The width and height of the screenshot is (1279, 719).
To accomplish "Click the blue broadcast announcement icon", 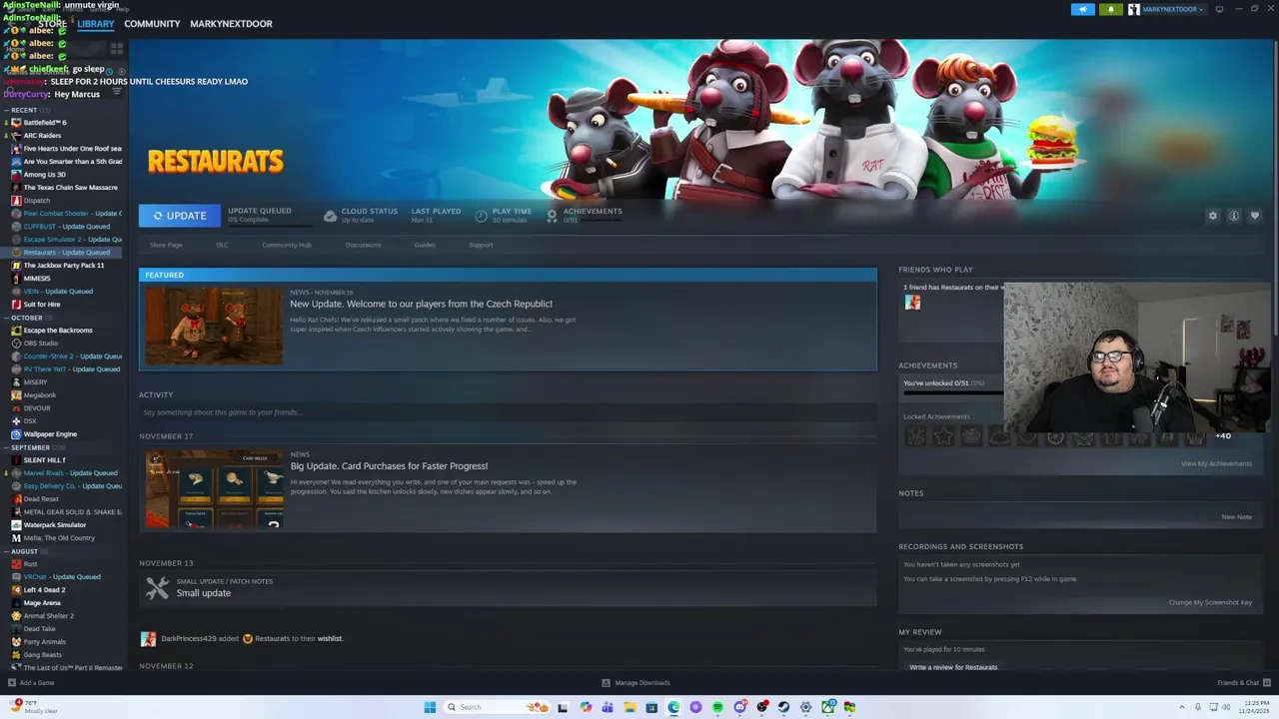I will point(1083,9).
